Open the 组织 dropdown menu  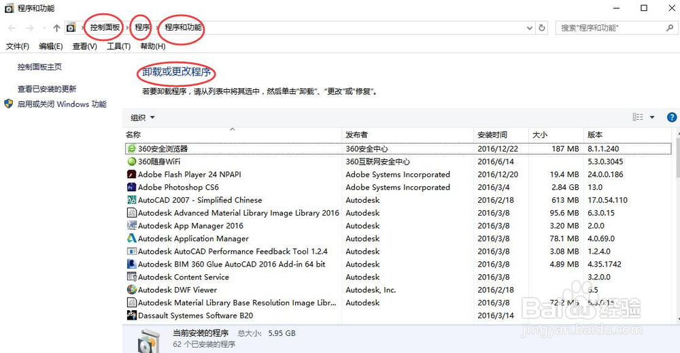click(143, 118)
